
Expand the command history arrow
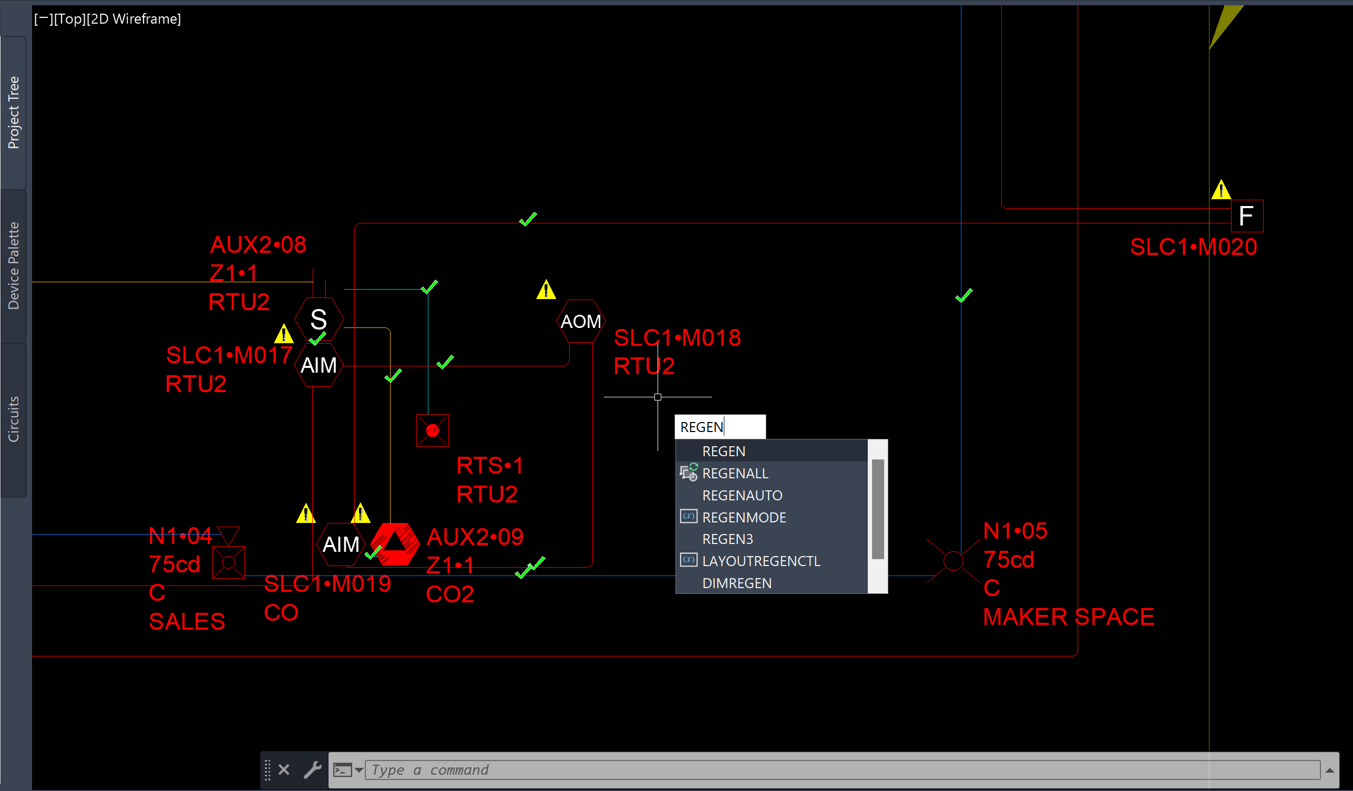coord(1329,770)
